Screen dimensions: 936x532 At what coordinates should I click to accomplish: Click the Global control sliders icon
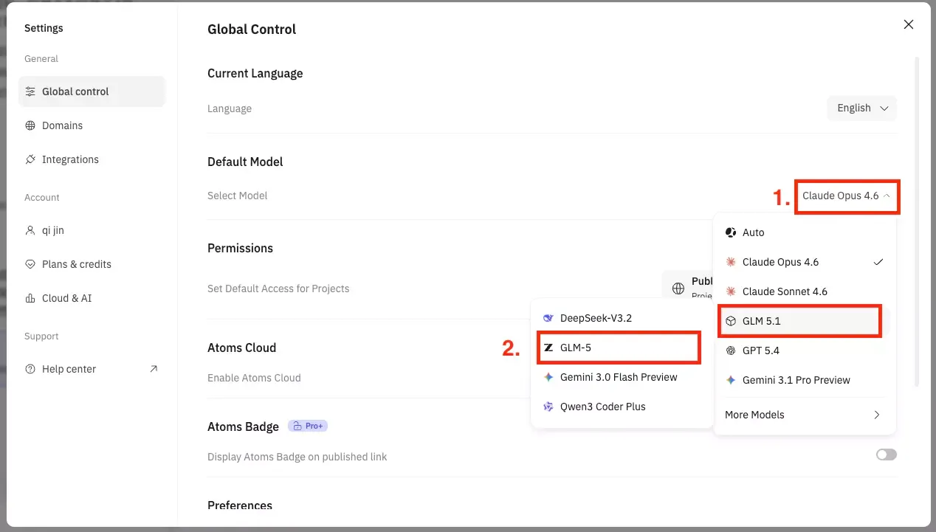(30, 91)
